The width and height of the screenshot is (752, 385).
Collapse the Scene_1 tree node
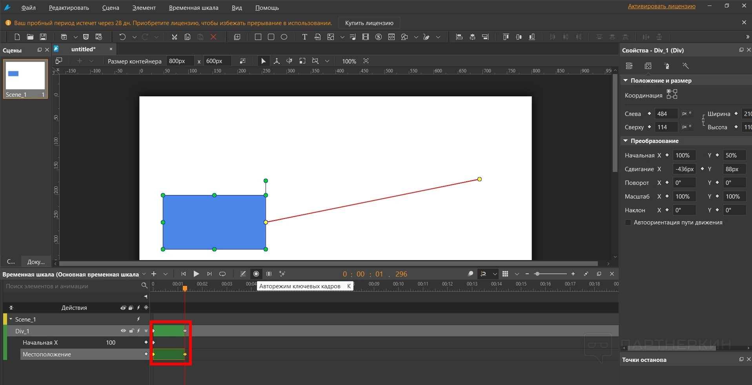pos(11,319)
